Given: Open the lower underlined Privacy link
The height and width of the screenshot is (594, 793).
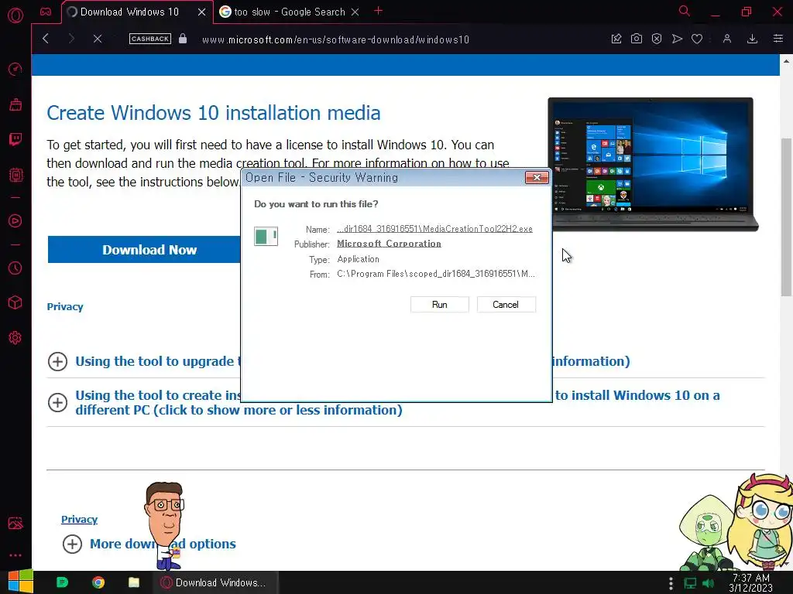Looking at the screenshot, I should click(x=80, y=519).
